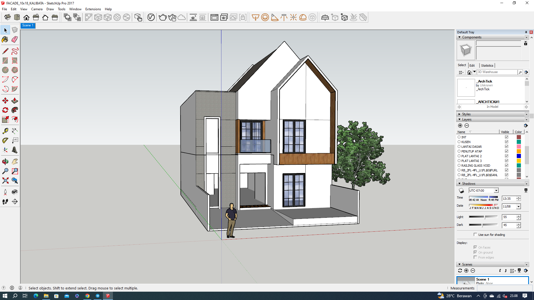This screenshot has width=534, height=300.
Task: Activate the Push/Pull tool
Action: (x=15, y=101)
